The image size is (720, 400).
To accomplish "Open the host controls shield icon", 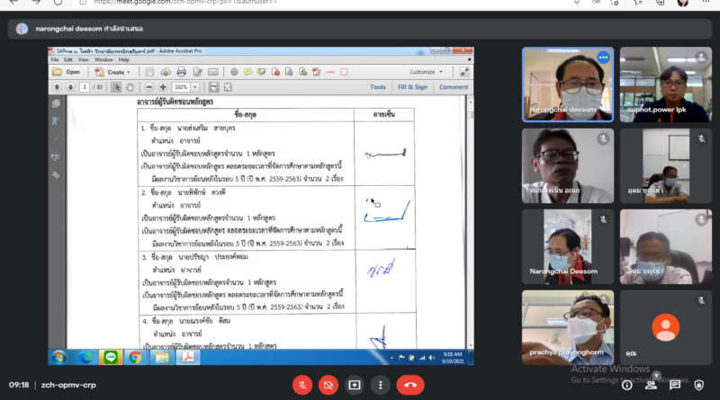I will pos(699,384).
